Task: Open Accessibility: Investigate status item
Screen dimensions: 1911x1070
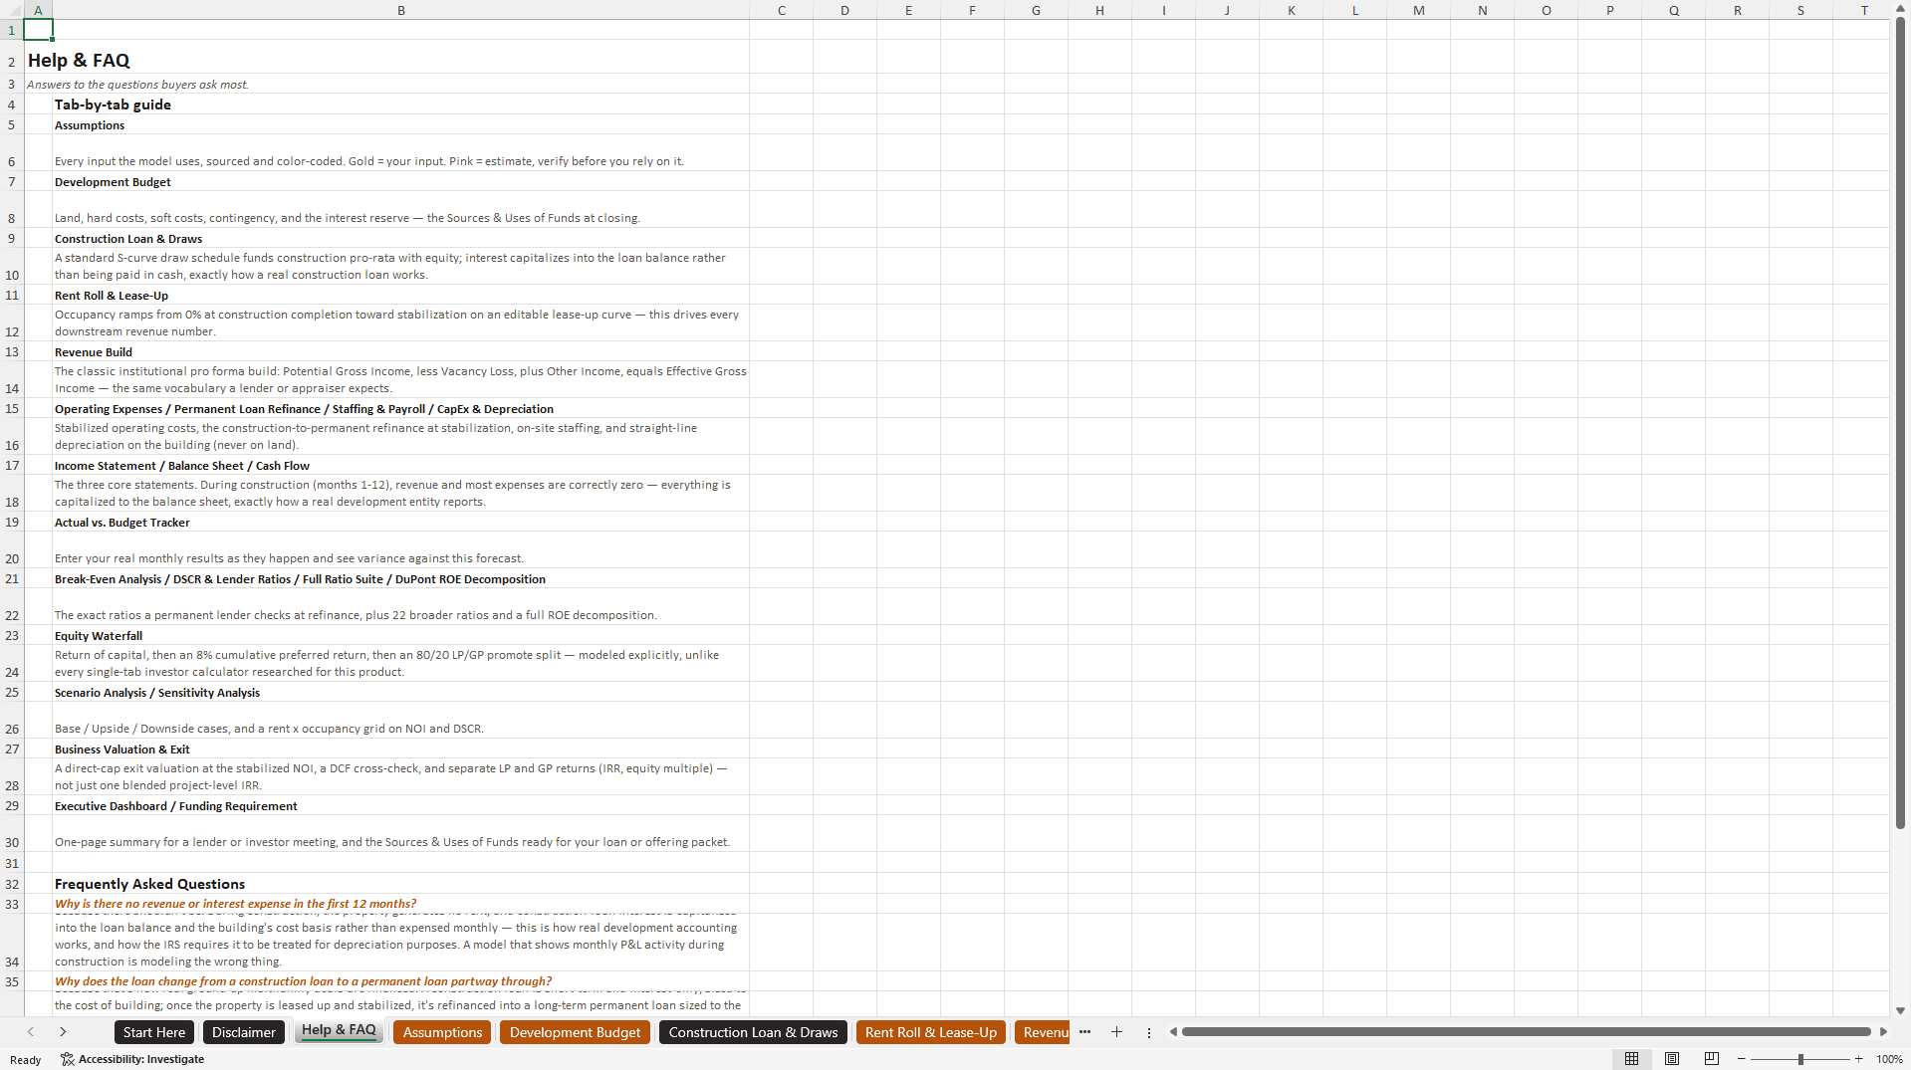Action: coord(132,1059)
